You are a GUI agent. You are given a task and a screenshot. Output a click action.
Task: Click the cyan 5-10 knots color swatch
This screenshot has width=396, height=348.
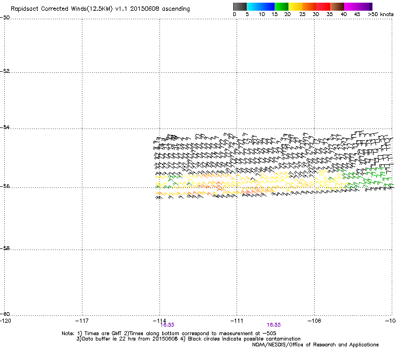(254, 6)
